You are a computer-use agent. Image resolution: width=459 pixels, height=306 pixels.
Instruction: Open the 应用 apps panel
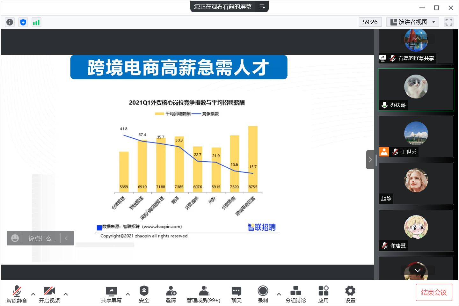(323, 294)
